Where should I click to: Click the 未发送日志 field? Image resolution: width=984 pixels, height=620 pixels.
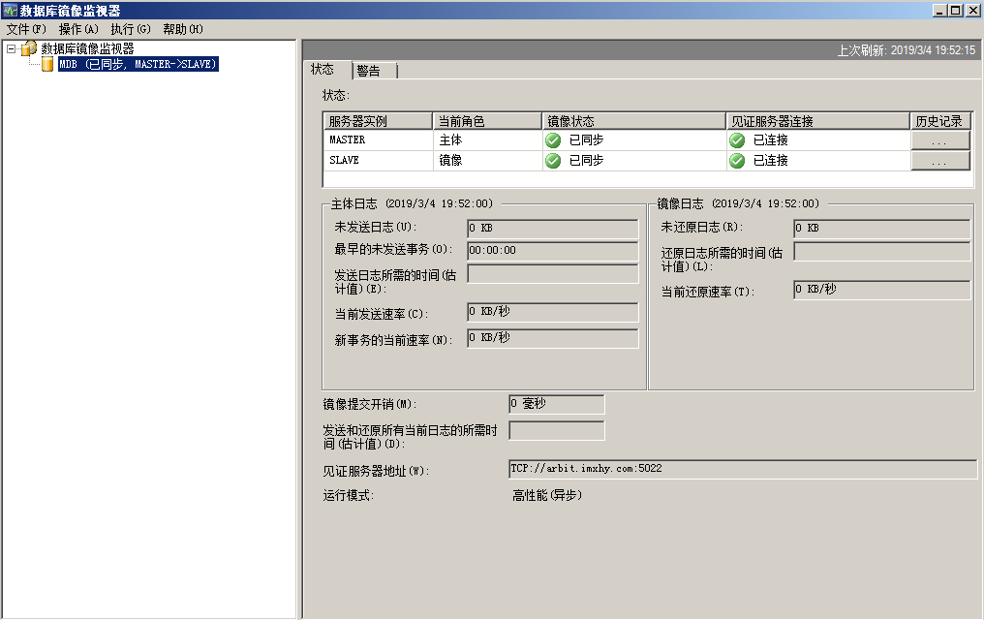coord(553,229)
